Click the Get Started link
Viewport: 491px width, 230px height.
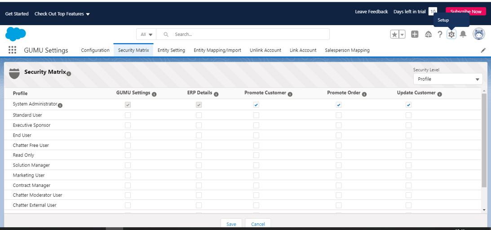pyautogui.click(x=17, y=14)
